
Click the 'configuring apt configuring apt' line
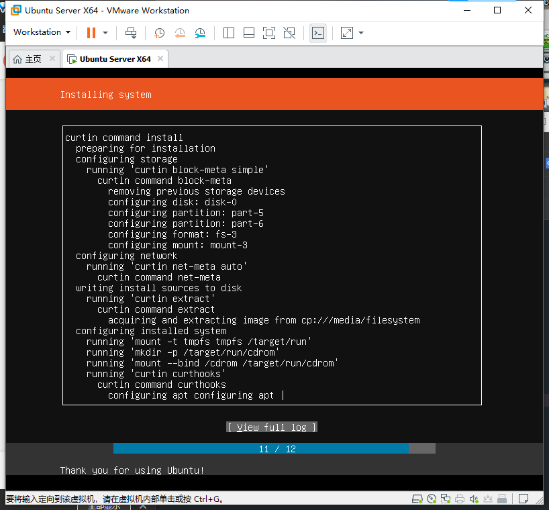[191, 395]
